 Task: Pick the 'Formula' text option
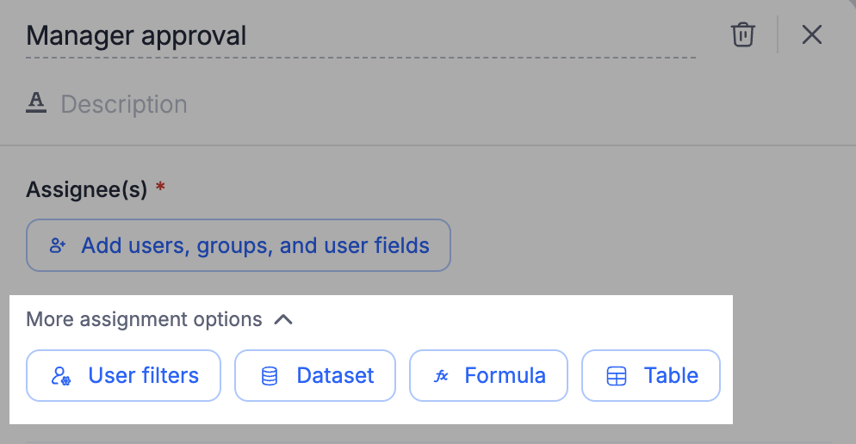(505, 376)
